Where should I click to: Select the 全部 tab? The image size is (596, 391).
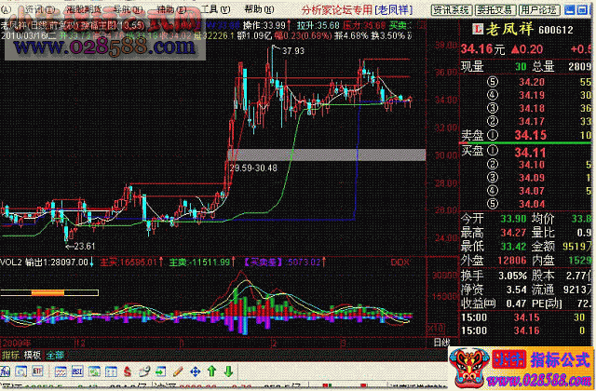tap(55, 355)
